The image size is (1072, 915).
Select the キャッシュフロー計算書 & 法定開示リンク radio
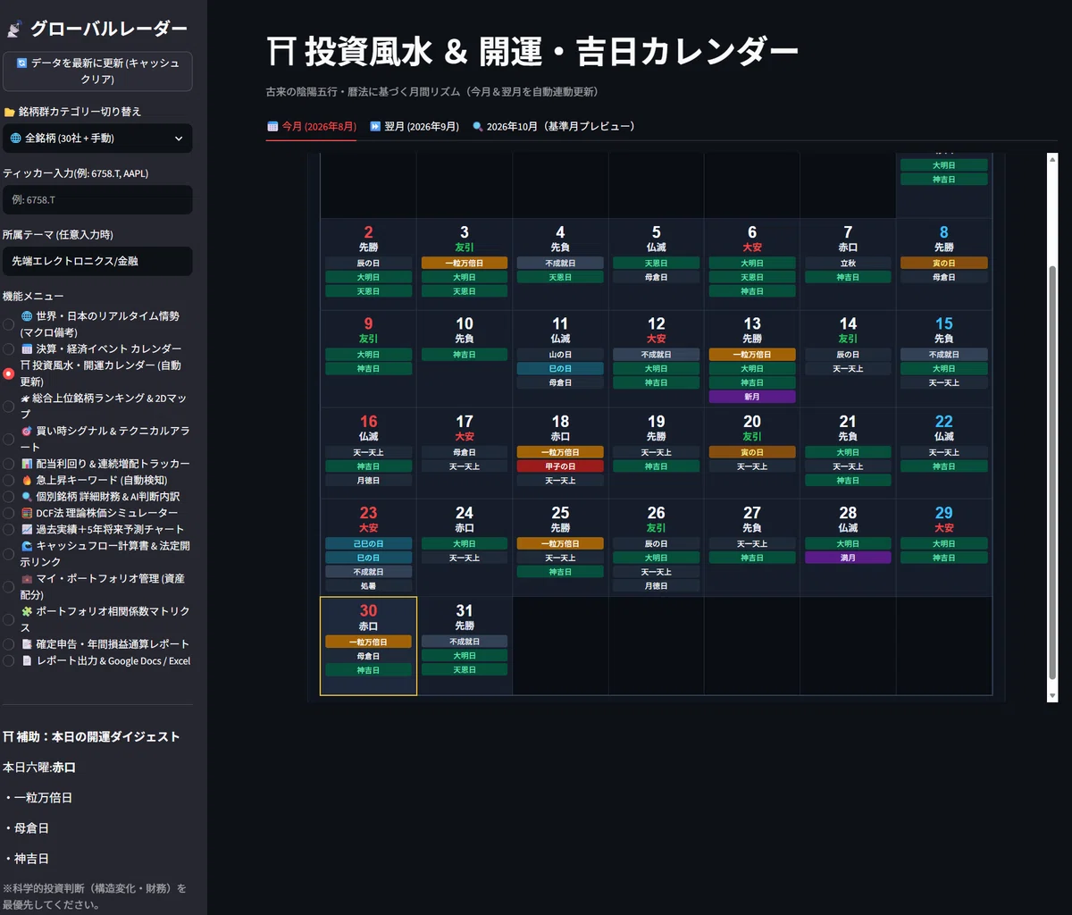[9, 554]
